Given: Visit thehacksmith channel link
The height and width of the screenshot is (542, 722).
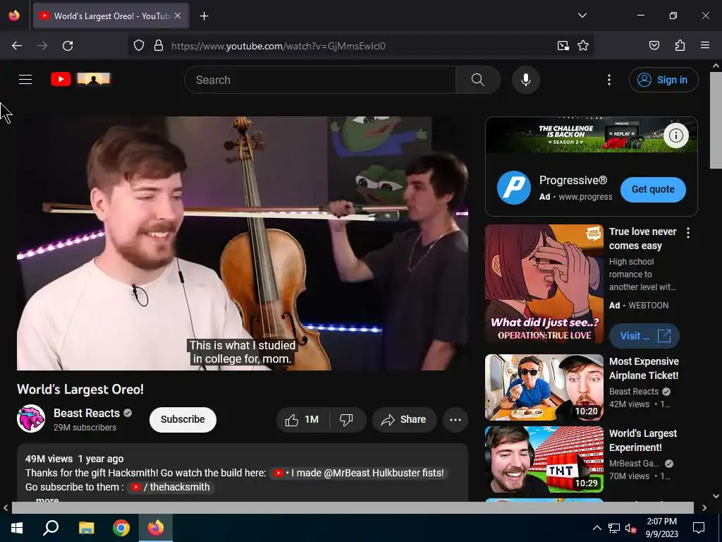Looking at the screenshot, I should tap(171, 487).
